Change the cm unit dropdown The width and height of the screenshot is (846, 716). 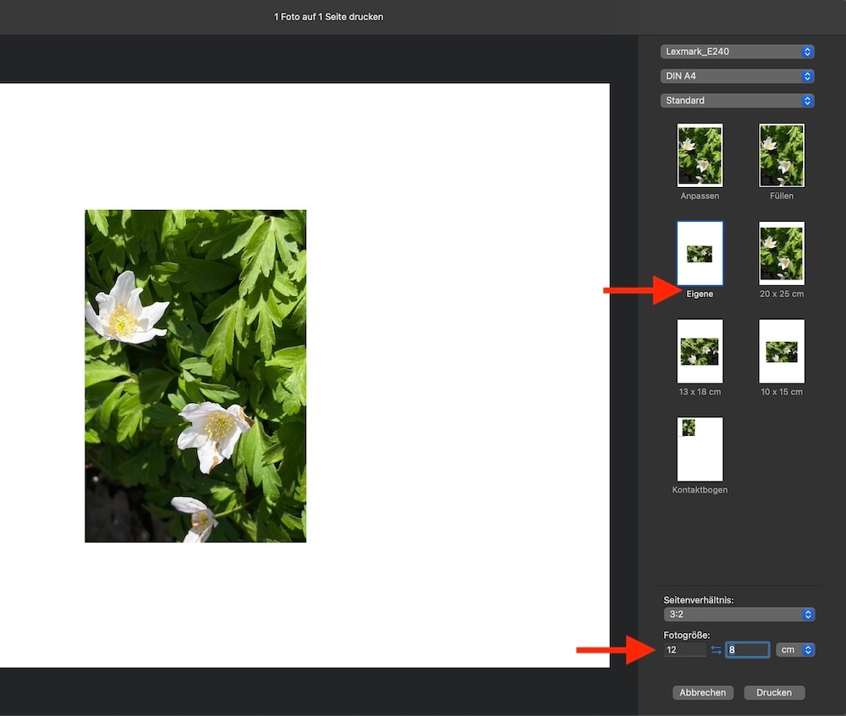pos(794,650)
